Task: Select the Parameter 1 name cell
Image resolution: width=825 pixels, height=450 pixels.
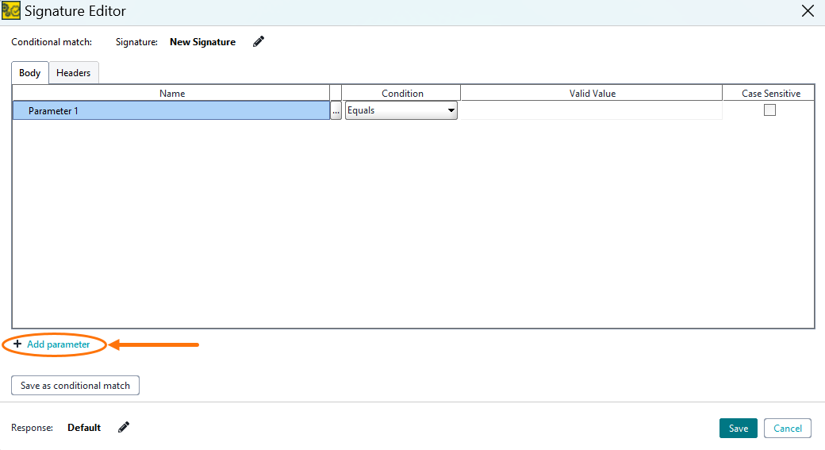Action: [171, 110]
